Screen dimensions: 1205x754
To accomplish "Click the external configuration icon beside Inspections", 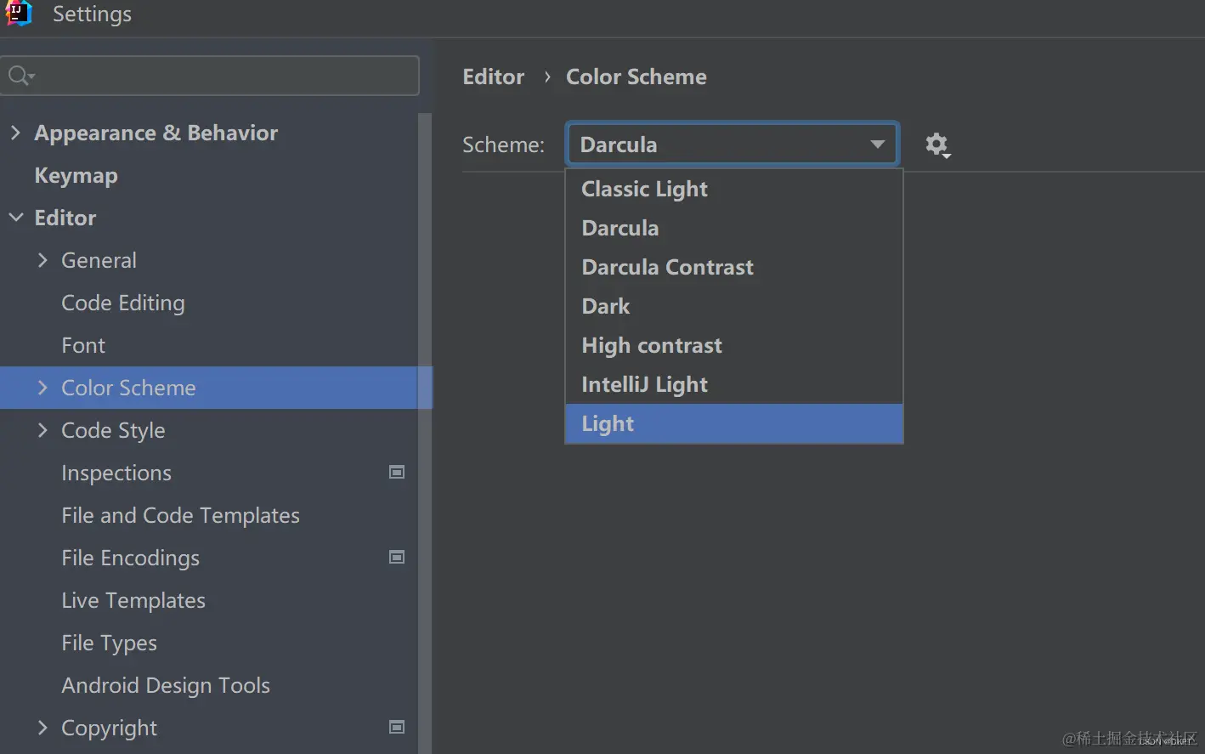I will (x=396, y=473).
